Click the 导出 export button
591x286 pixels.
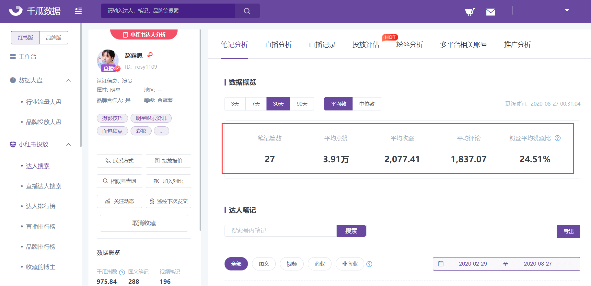568,231
